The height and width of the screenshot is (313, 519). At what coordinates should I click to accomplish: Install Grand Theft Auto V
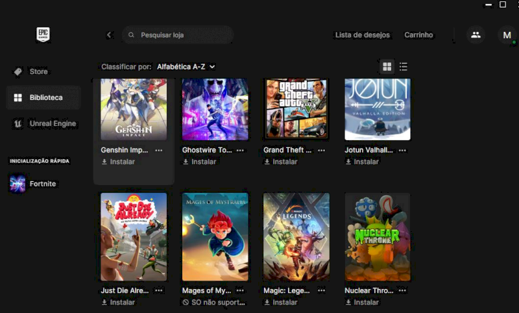click(x=281, y=162)
